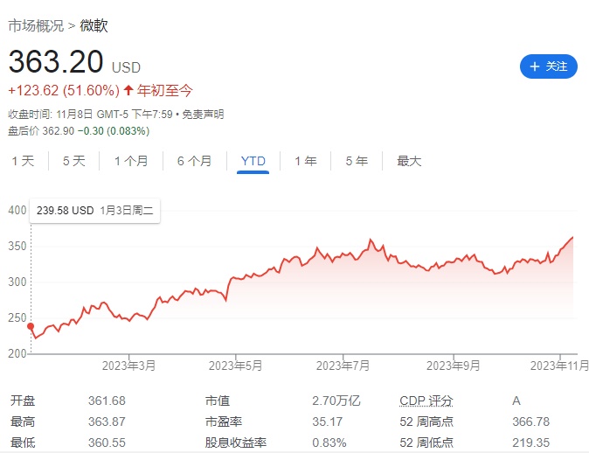Click the red up arrow beside 年初至今
The height and width of the screenshot is (453, 589).
tap(128, 90)
